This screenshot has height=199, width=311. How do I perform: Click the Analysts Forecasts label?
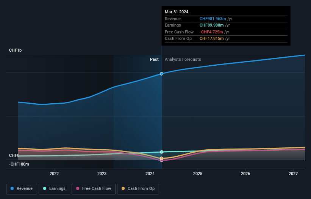point(183,59)
